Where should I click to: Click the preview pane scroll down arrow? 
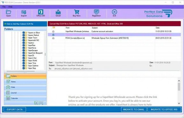click(x=179, y=103)
